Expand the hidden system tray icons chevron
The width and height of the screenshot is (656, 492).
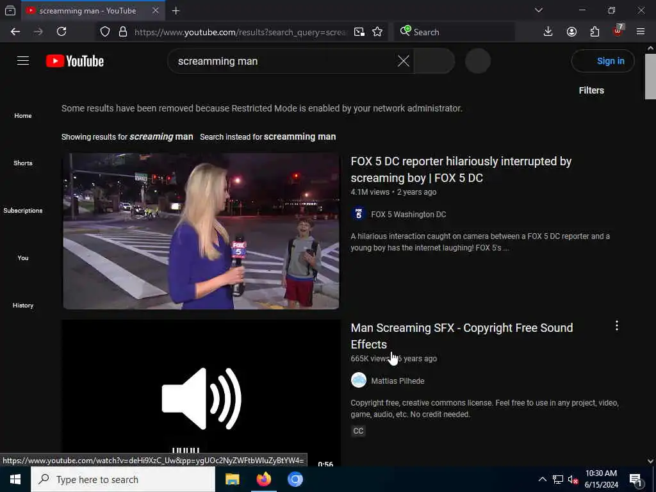point(542,480)
